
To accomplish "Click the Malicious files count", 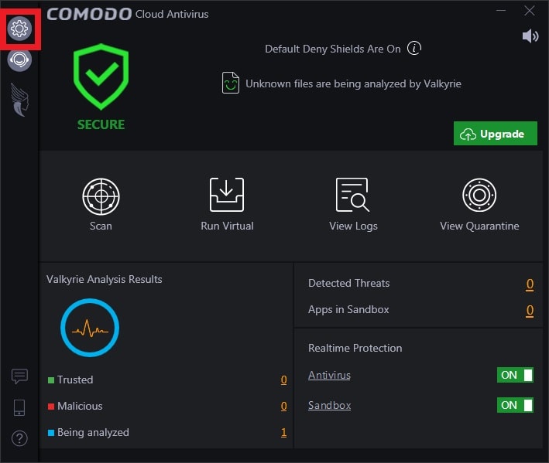I will (283, 406).
